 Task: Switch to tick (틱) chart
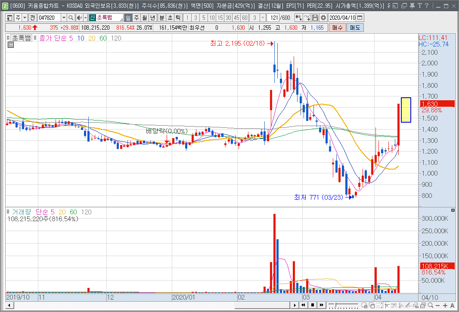178,18
